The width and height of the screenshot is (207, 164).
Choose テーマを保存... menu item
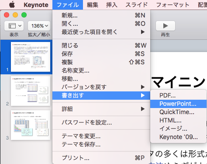pyautogui.click(x=101, y=144)
